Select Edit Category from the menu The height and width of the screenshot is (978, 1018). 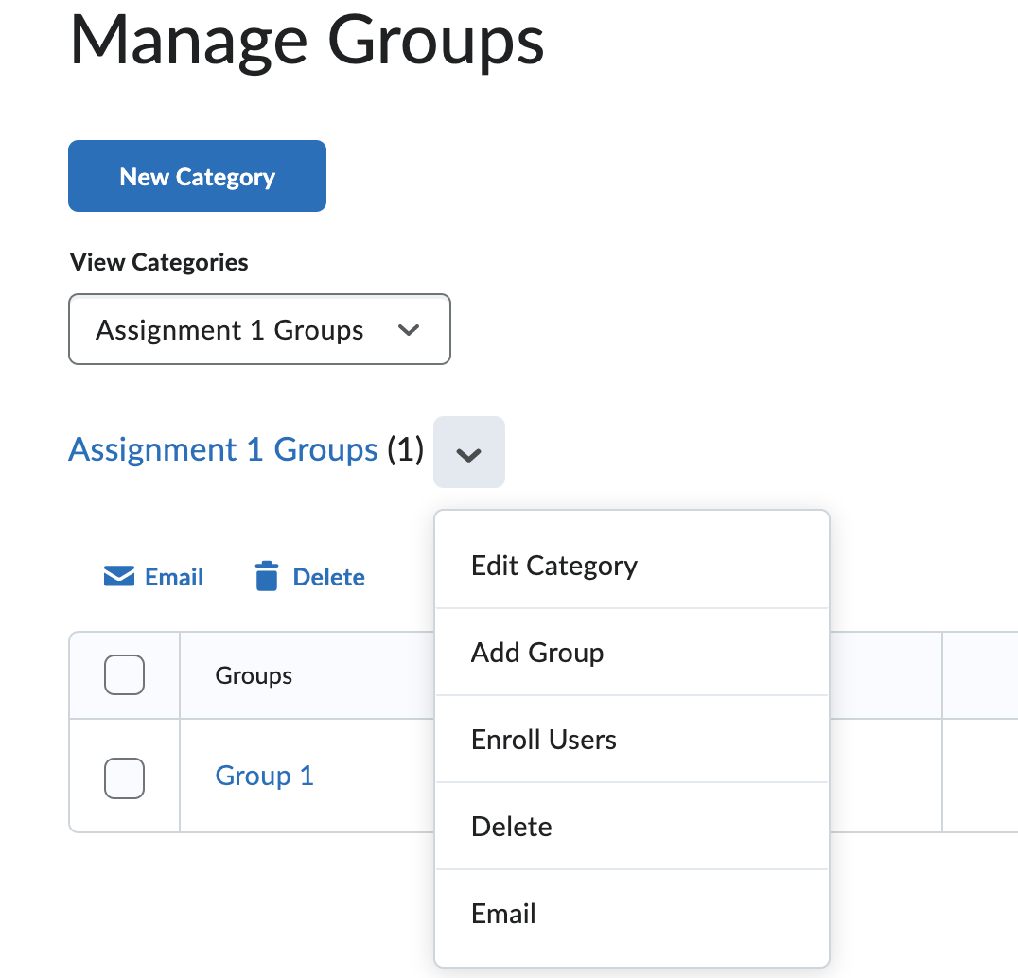[553, 565]
